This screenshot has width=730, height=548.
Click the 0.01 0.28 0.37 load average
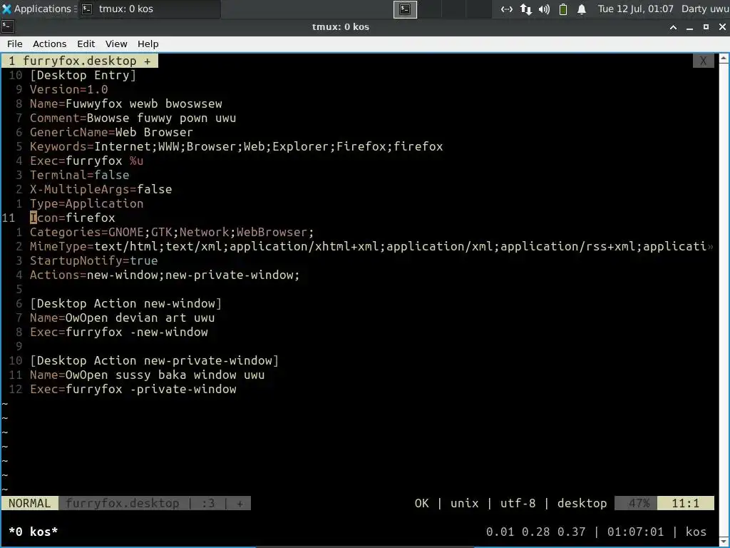point(535,532)
